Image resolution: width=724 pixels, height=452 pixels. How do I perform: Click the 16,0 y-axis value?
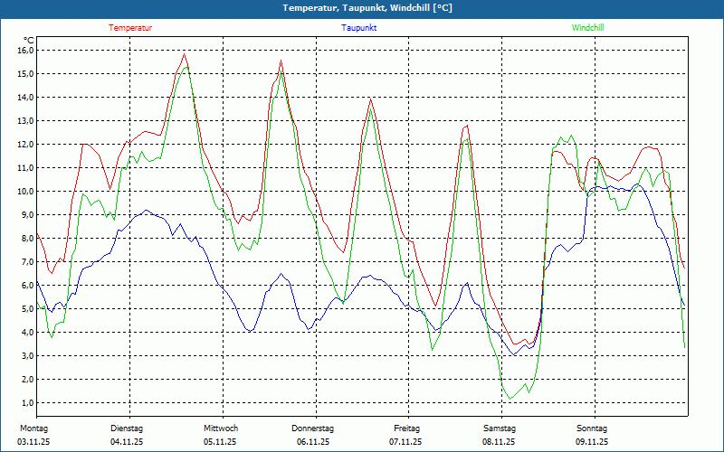click(x=25, y=50)
